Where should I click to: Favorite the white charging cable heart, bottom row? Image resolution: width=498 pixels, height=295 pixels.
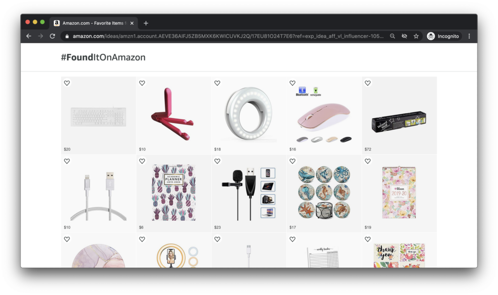217,240
